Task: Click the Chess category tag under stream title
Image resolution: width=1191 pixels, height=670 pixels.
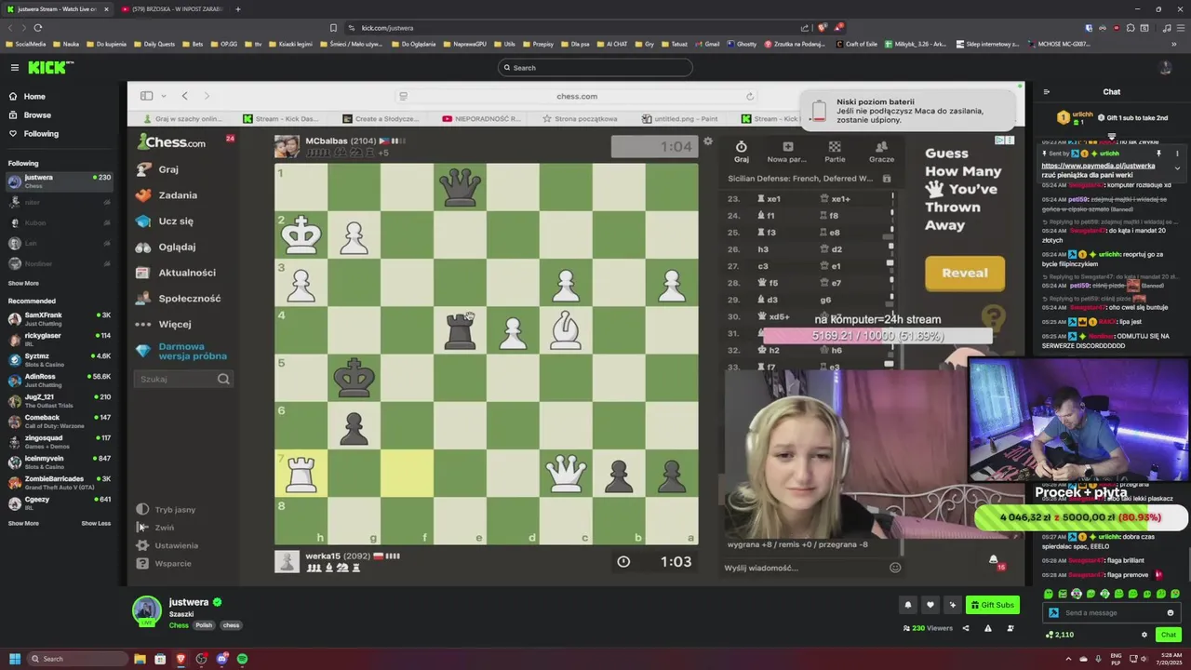Action: (x=178, y=625)
